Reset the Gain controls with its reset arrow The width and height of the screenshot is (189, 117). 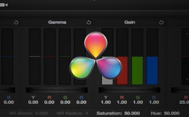(161, 22)
